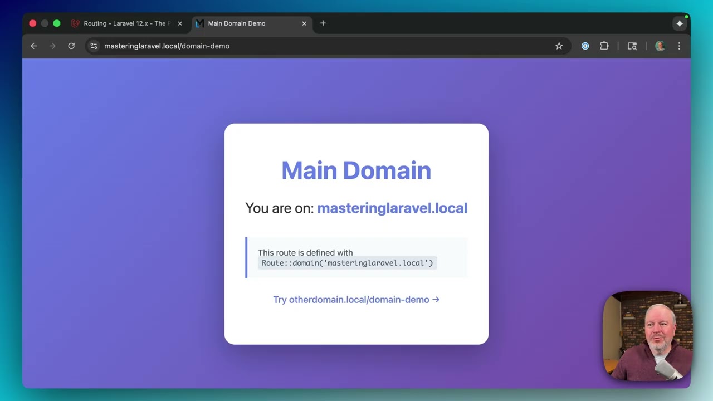Bookmark this page with the star icon
The image size is (713, 401).
559,46
